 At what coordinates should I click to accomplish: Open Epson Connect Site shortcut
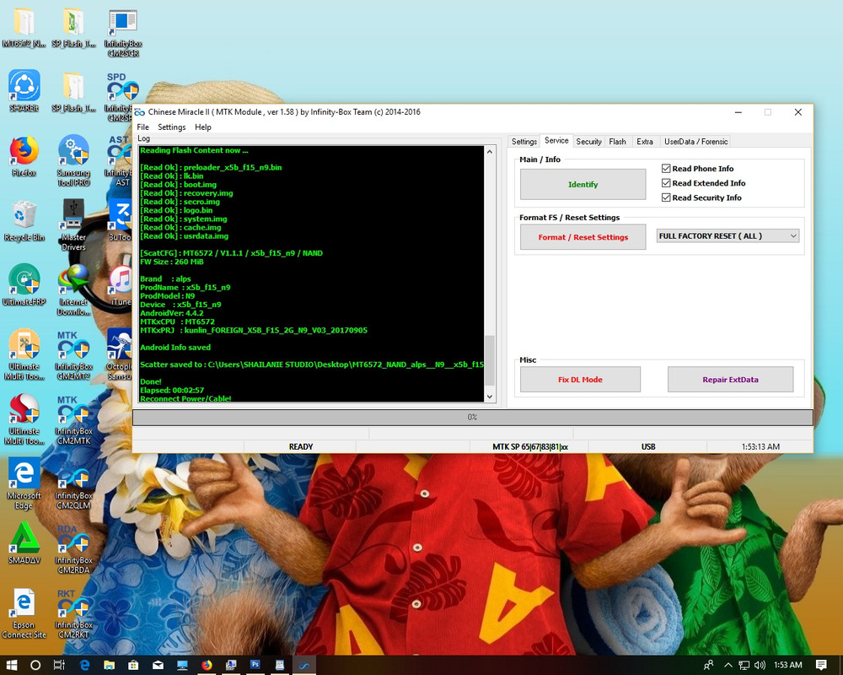pos(24,613)
